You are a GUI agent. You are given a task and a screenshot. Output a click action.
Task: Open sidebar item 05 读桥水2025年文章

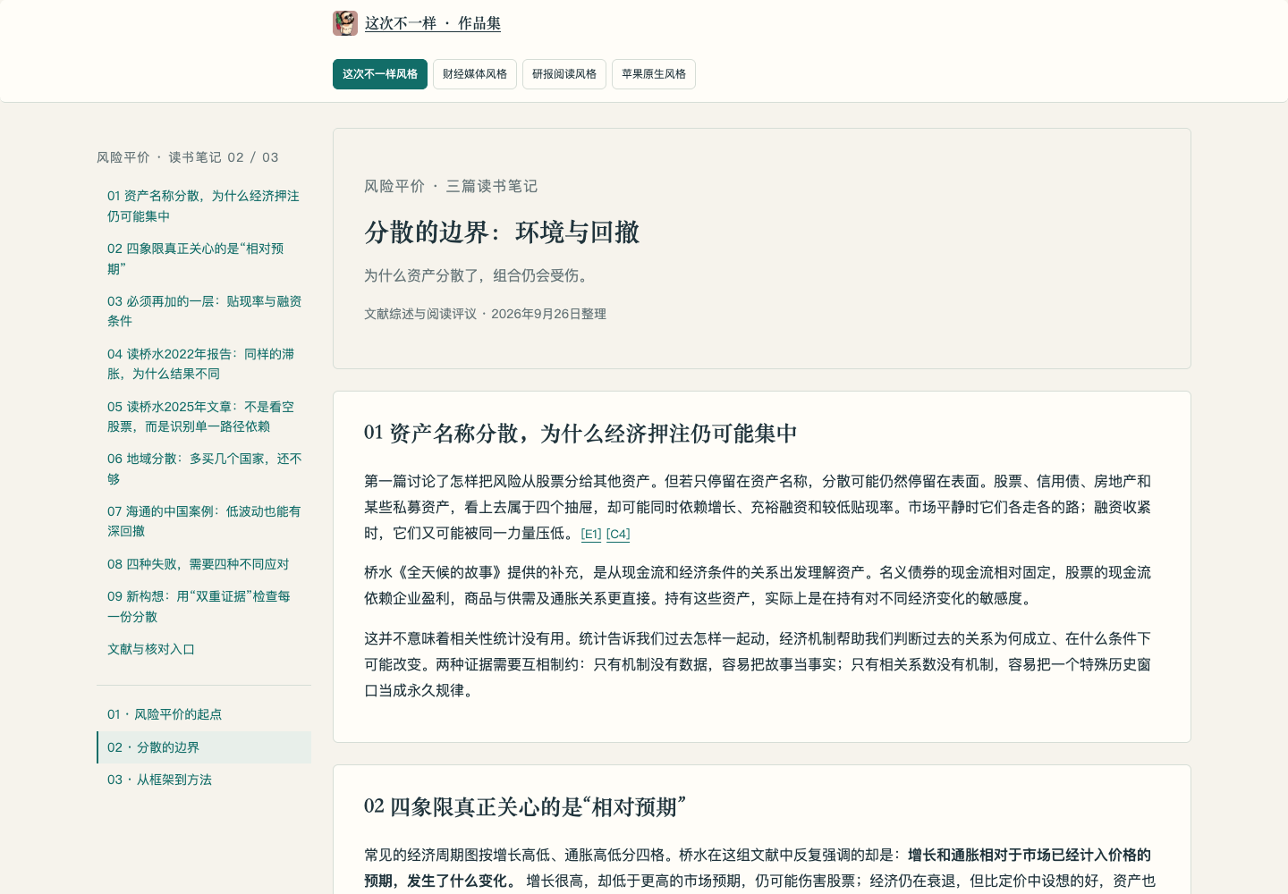point(204,417)
